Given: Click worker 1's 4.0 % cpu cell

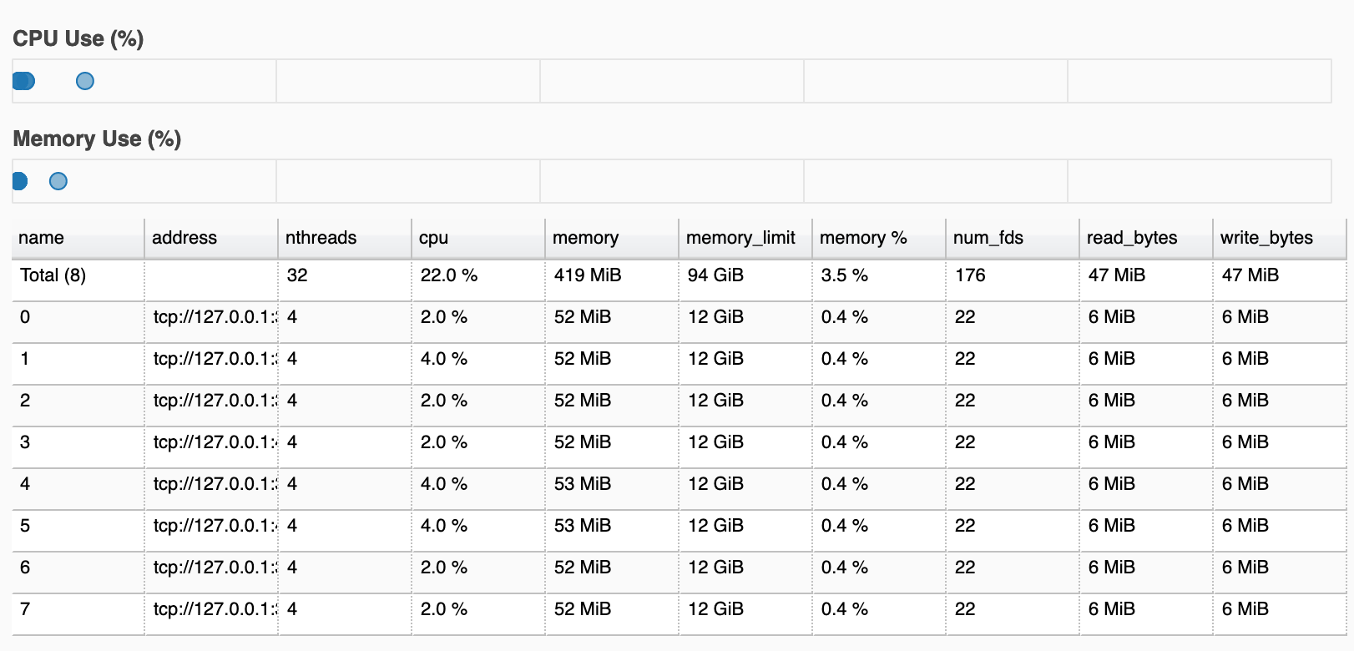Looking at the screenshot, I should 444,359.
